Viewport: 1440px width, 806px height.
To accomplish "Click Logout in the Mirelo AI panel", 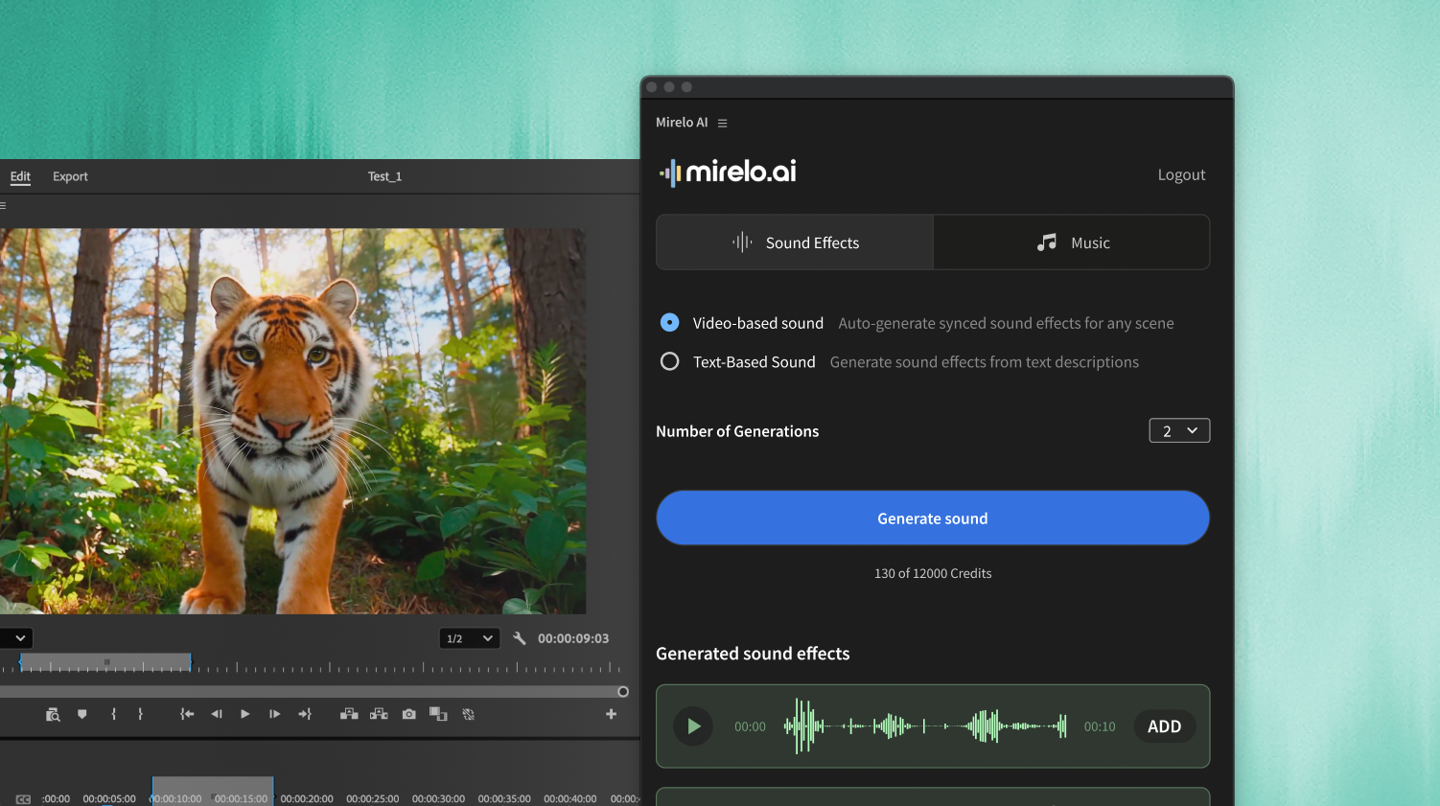I will [1181, 174].
